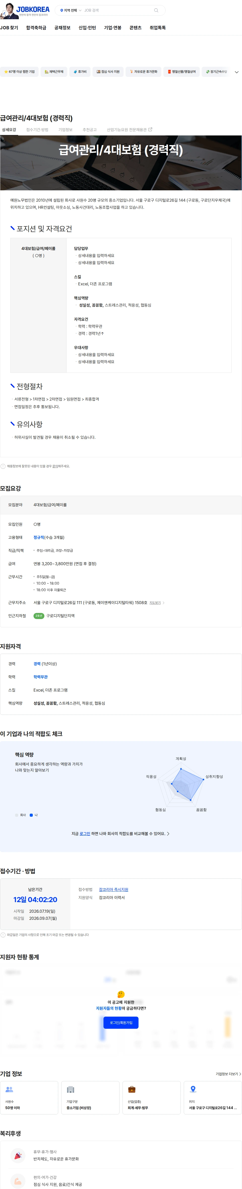Click the 산업(업종) briefcase icon card

click(x=151, y=1097)
